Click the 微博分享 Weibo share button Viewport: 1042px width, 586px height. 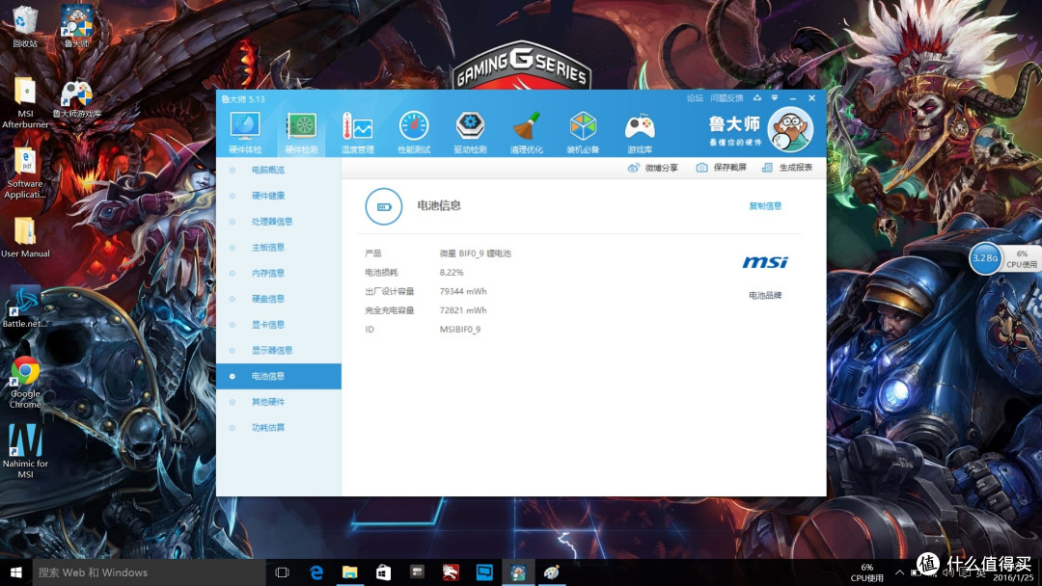pyautogui.click(x=653, y=168)
